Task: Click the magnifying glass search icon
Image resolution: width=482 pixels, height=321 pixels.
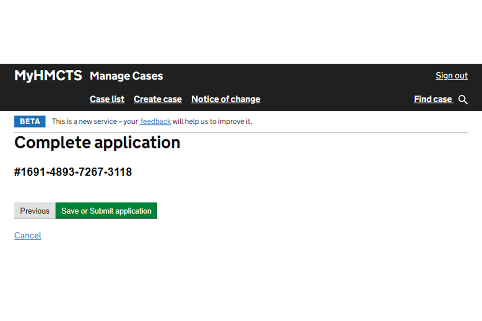Action: coord(463,100)
